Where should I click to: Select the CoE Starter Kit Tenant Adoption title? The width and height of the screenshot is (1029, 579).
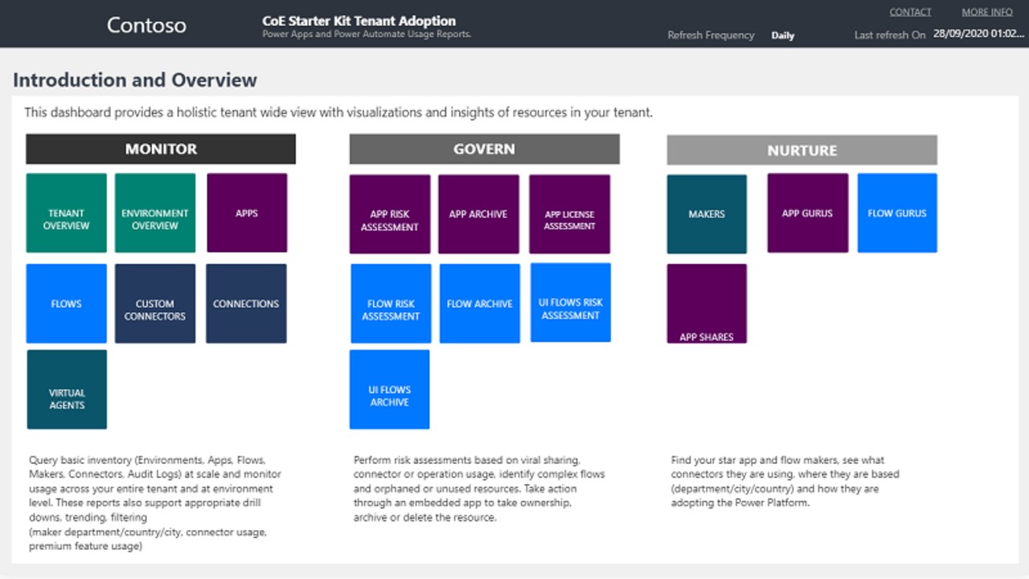[359, 21]
